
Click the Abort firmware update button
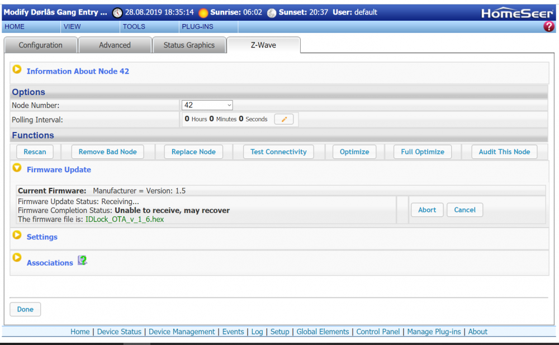427,210
